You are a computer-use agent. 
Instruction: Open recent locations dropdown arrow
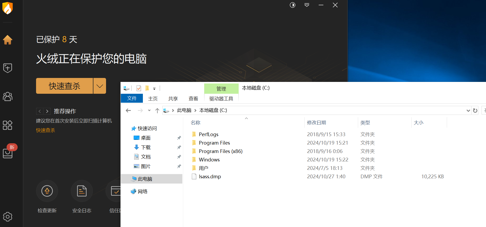pos(149,110)
